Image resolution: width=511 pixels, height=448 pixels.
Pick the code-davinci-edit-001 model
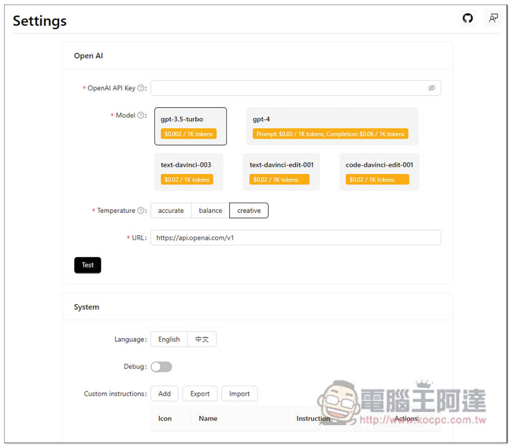tap(379, 172)
